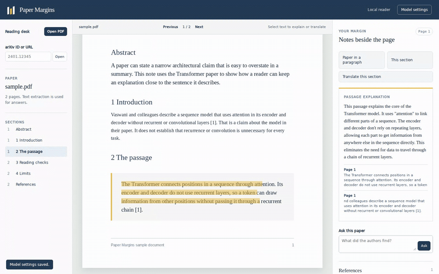
Task: Click the Local reader label in header
Action: click(378, 10)
